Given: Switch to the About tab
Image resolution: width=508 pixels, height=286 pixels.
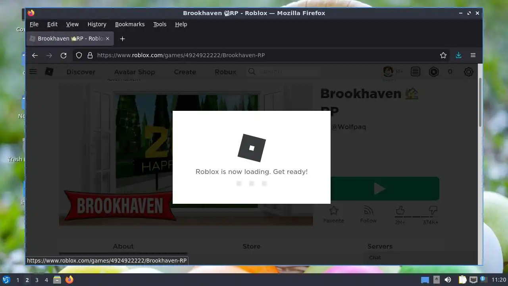Looking at the screenshot, I should pyautogui.click(x=123, y=246).
